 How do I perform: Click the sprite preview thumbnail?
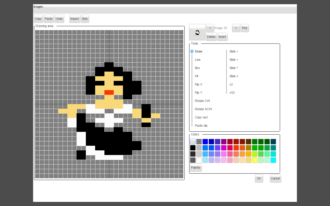click(197, 32)
